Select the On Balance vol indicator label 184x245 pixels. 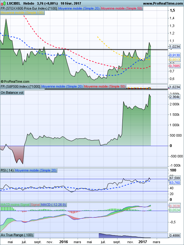coord(12,92)
